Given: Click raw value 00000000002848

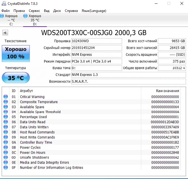Looking at the screenshot, I should click(x=165, y=152).
